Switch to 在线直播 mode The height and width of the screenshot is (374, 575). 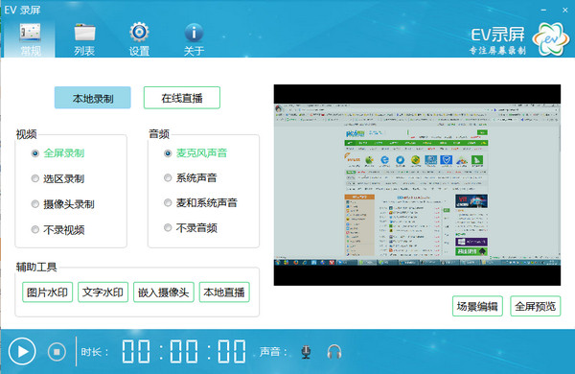click(182, 98)
